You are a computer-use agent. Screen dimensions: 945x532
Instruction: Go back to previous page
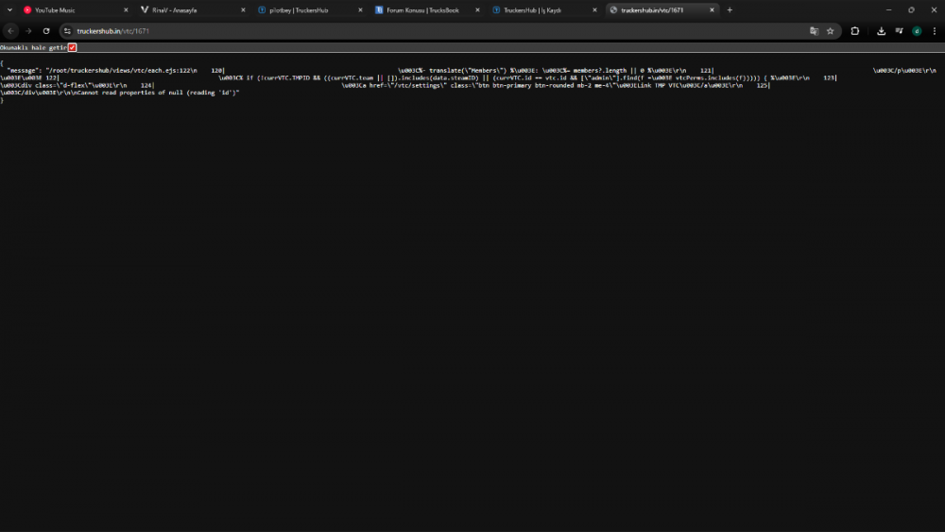pos(11,31)
